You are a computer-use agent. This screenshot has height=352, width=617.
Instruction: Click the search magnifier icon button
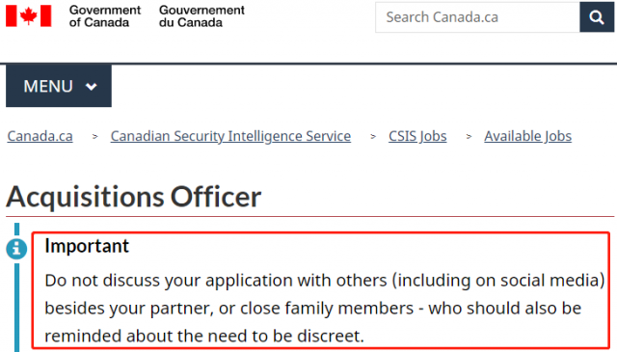(x=597, y=17)
